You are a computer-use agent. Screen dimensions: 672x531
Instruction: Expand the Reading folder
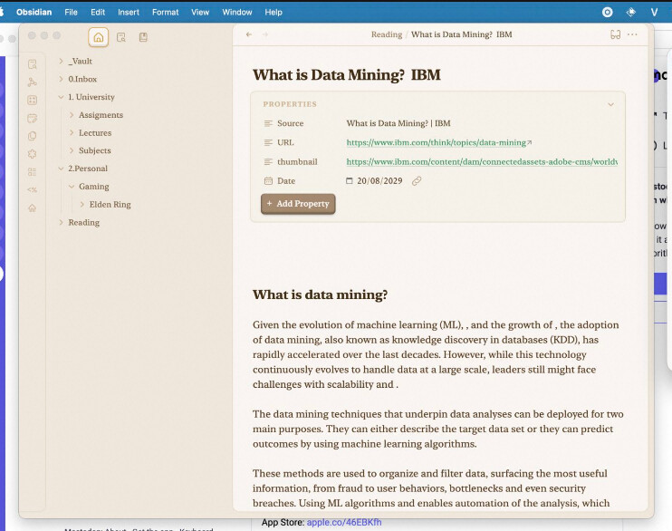[61, 223]
